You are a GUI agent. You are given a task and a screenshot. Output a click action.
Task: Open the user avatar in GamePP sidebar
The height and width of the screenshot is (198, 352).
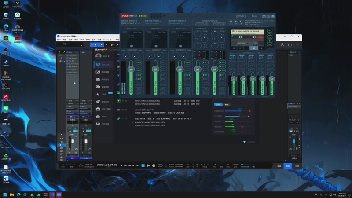pos(98,56)
